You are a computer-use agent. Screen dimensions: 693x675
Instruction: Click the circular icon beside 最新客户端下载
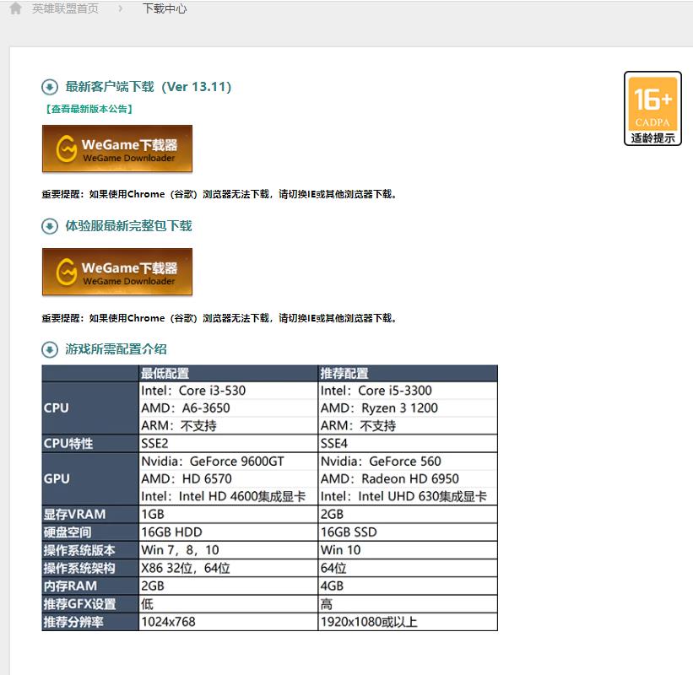pos(51,86)
